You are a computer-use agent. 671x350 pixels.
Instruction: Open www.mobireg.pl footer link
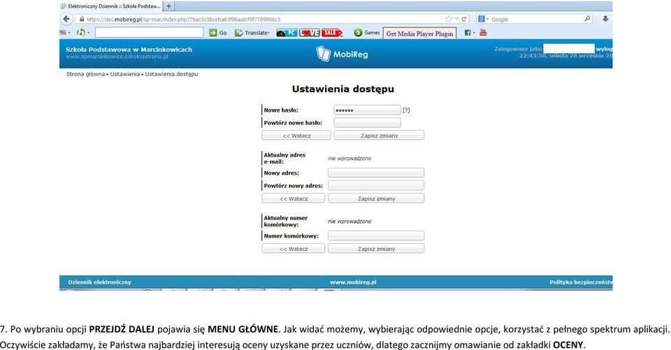click(x=353, y=282)
